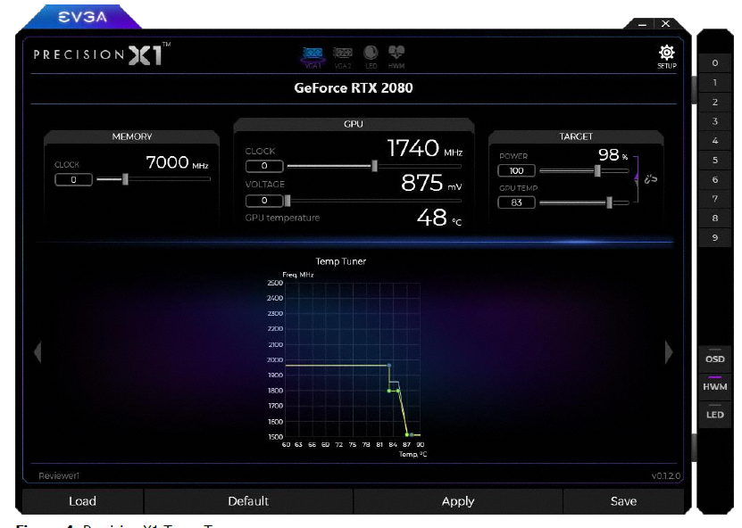Click the link icon beside power and temp targets
The height and width of the screenshot is (528, 742).
[x=650, y=178]
